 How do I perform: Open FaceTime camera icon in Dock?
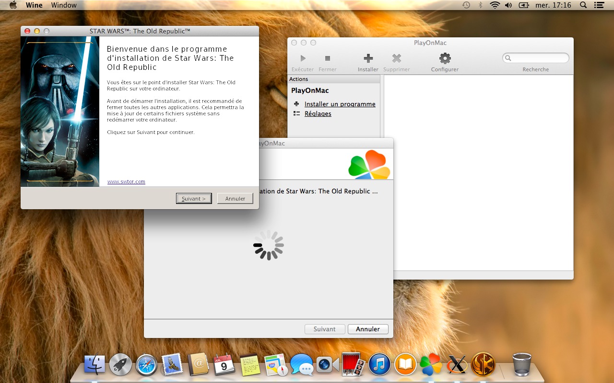pos(328,365)
